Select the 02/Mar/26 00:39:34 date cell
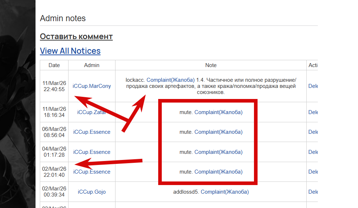This screenshot has height=208, width=358. (54, 192)
